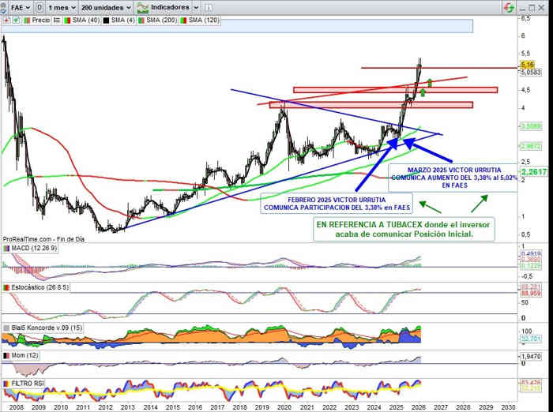Click the black SMA (4) color swatch
This screenshot has width=553, height=412.
(104, 20)
